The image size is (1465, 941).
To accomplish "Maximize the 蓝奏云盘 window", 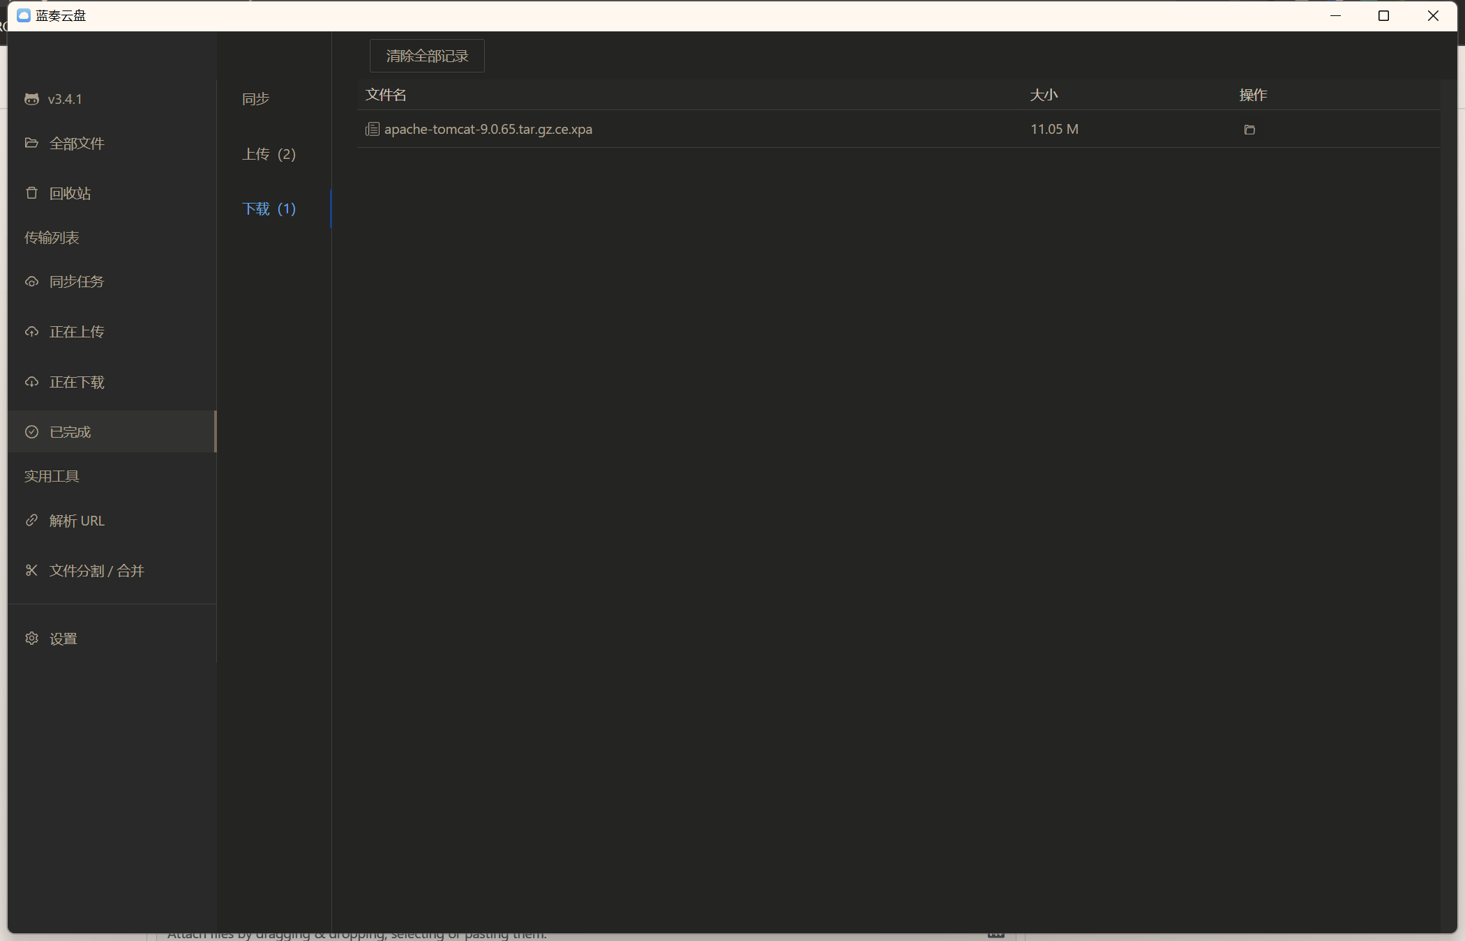I will tap(1384, 15).
